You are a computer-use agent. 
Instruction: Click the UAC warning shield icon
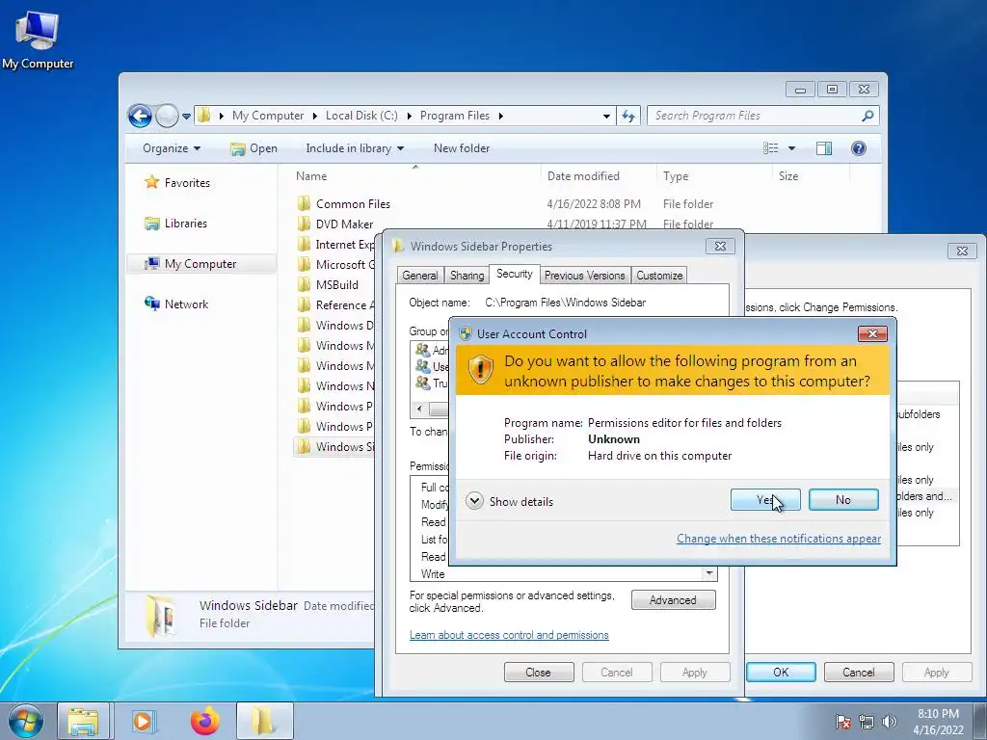(x=481, y=369)
